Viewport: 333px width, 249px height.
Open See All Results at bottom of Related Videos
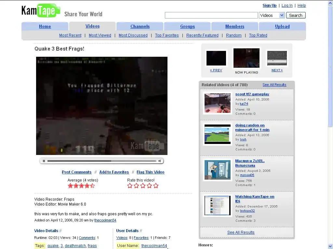pos(241,232)
